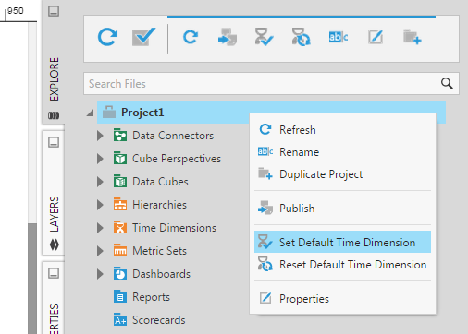The width and height of the screenshot is (468, 334).
Task: Click the Rename toolbar icon
Action: pos(339,37)
